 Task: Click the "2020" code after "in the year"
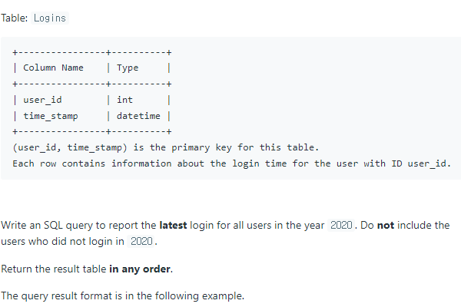340,226
